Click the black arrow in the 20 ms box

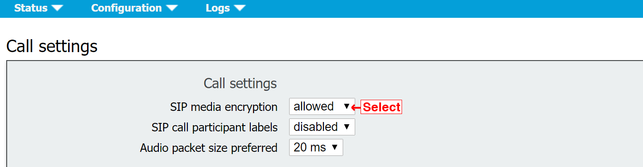(335, 147)
